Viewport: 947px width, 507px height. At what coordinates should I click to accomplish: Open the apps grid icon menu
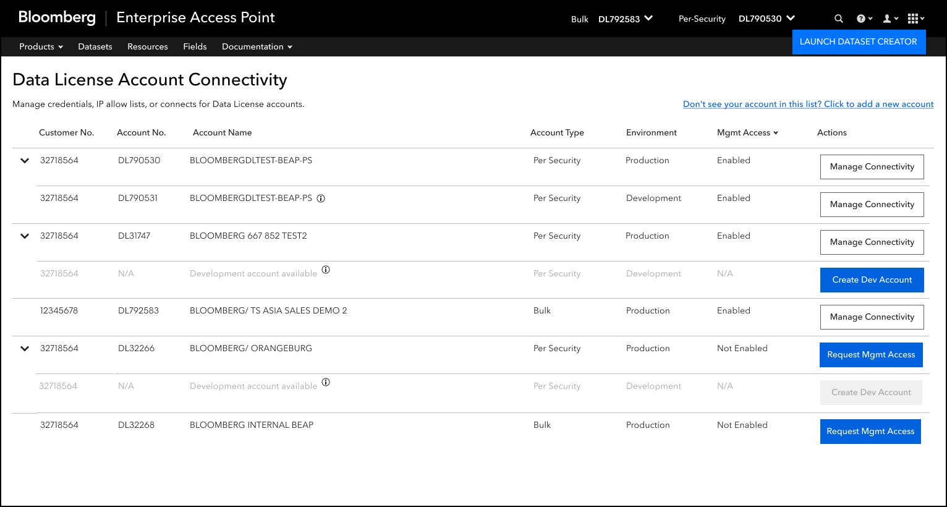point(915,19)
